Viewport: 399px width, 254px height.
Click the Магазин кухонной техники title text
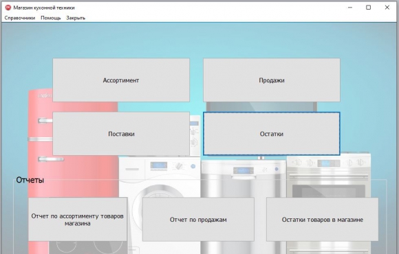pyautogui.click(x=44, y=8)
